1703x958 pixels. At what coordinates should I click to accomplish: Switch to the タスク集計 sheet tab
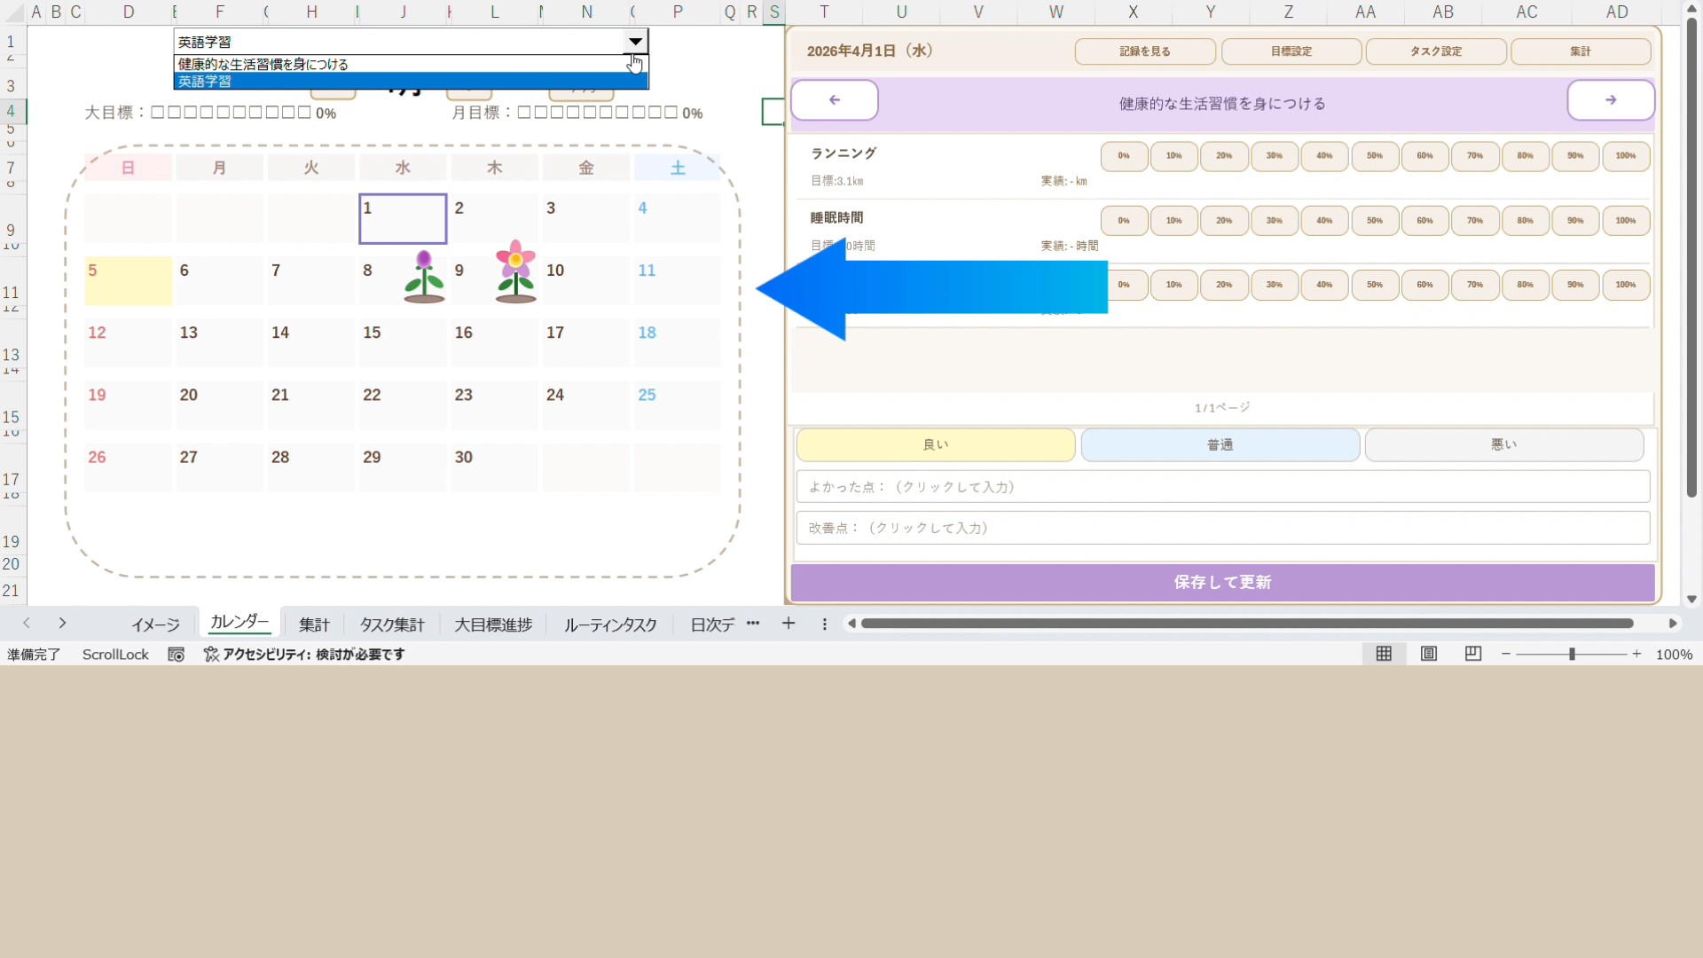click(x=392, y=624)
